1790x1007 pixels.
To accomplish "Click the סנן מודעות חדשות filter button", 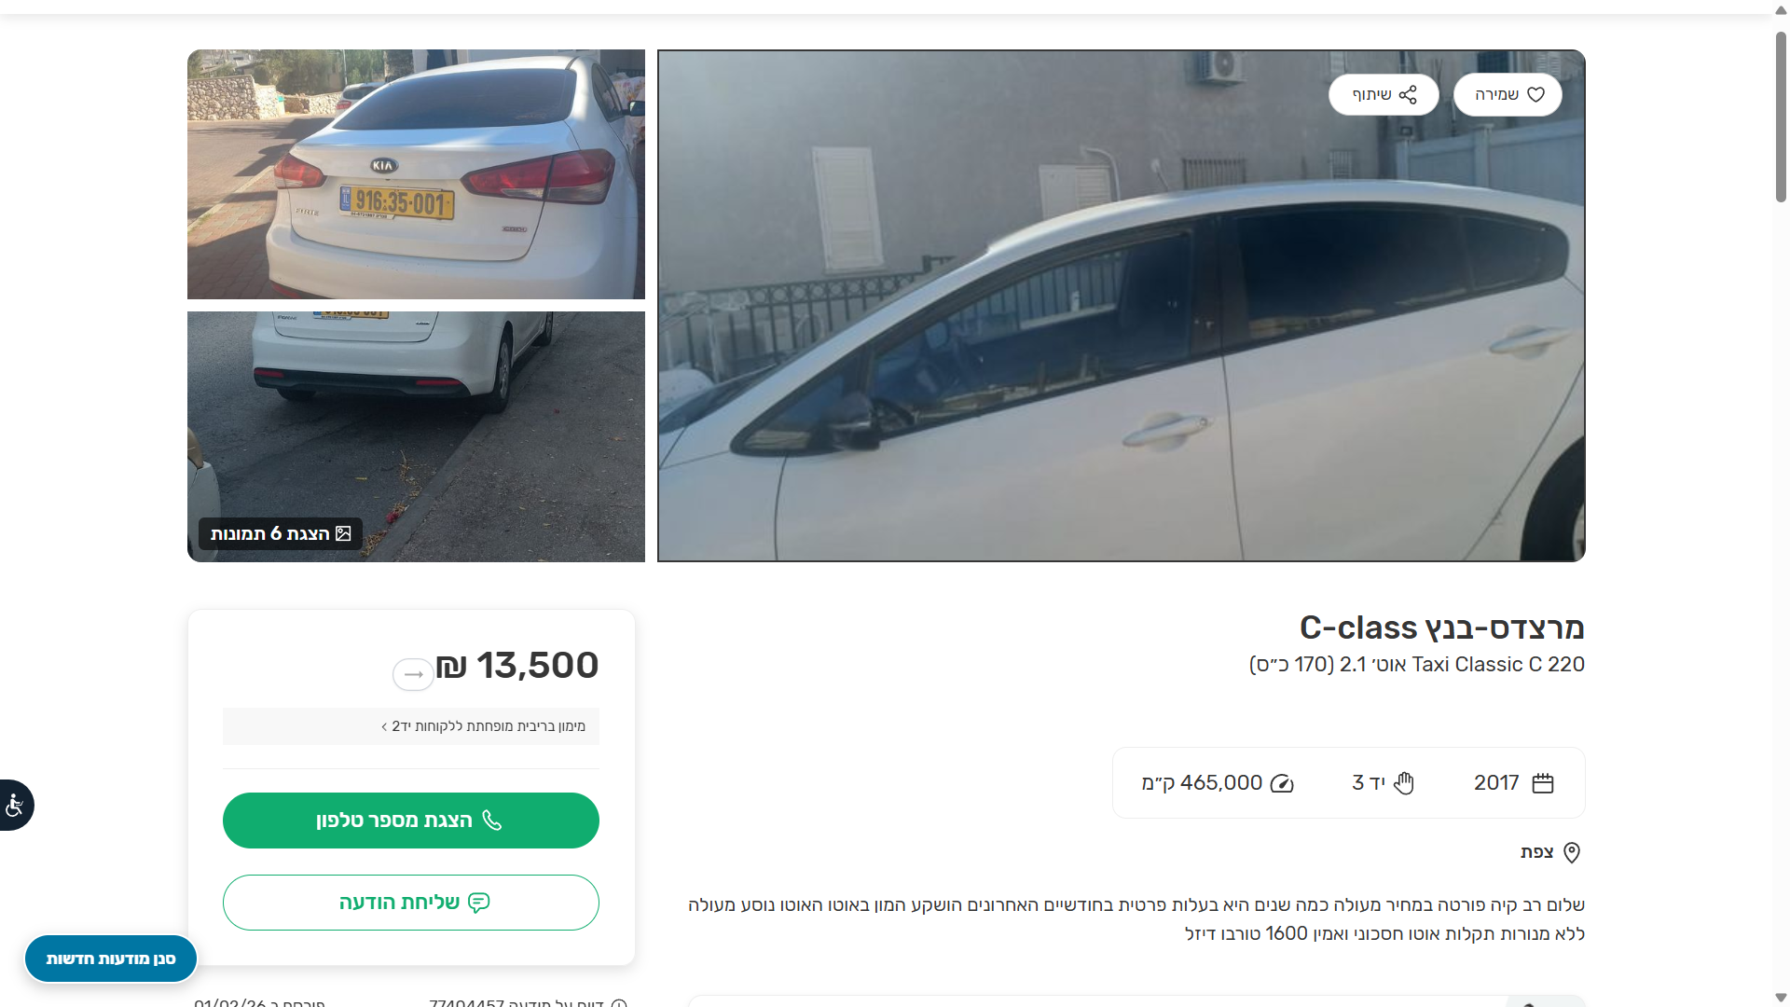I will pos(111,959).
